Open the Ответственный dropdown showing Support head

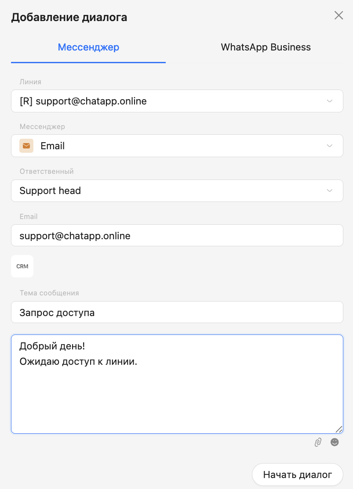pyautogui.click(x=167, y=191)
